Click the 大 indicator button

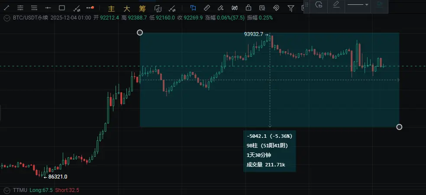(x=127, y=9)
